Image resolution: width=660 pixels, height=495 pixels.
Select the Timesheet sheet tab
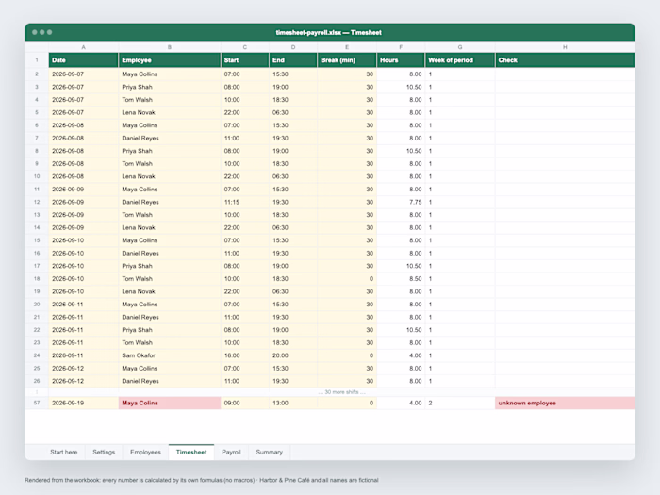tap(191, 452)
